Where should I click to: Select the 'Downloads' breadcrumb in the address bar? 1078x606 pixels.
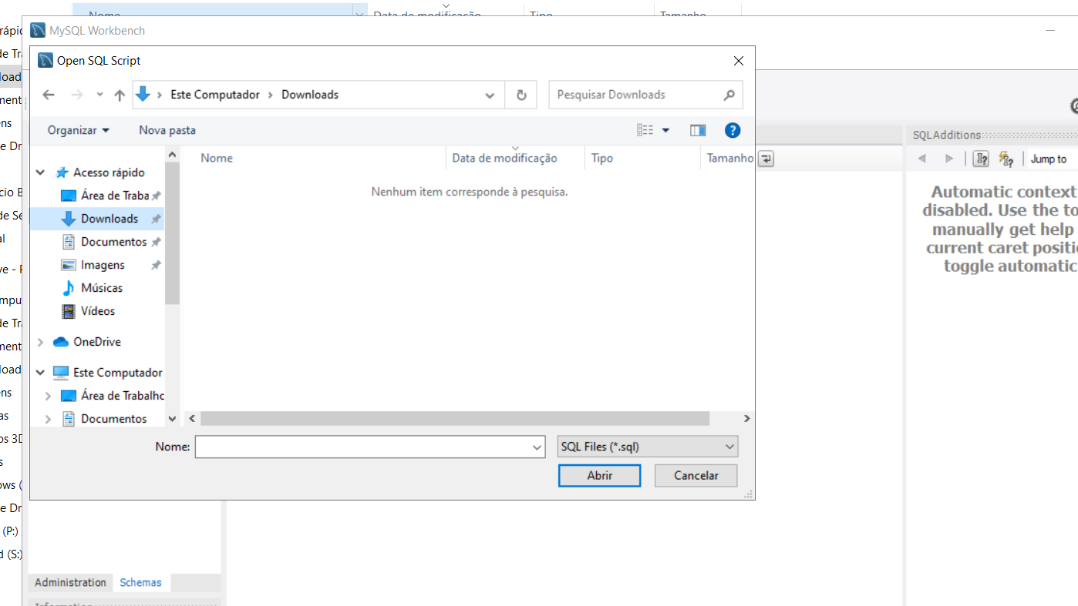(310, 95)
